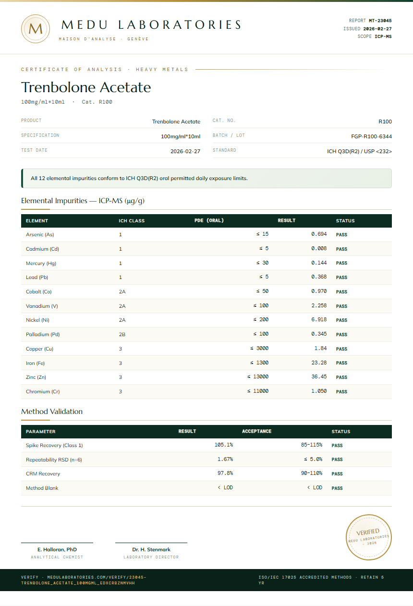Click the Vanadium (V) row label
This screenshot has height=606, width=413.
click(42, 306)
